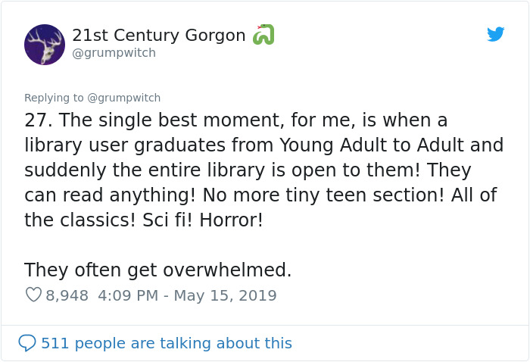530x362 pixels.
Task: Click the @grumpwitch handle under the name
Action: pyautogui.click(x=114, y=53)
